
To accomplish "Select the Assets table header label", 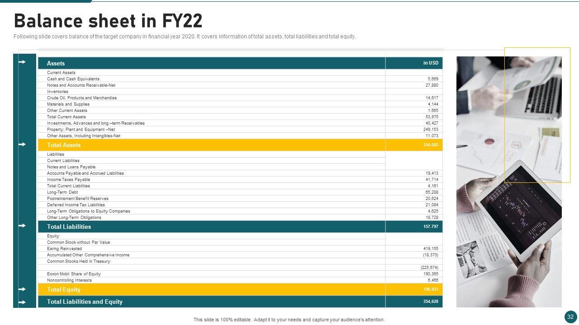I will point(56,64).
